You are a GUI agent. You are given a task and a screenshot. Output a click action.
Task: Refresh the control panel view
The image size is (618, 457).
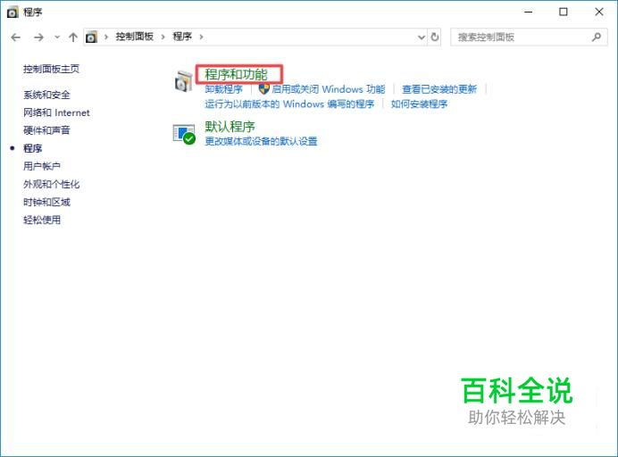pos(435,37)
